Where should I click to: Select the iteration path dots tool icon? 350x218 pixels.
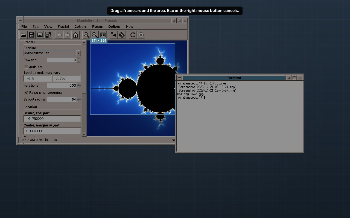(114, 35)
